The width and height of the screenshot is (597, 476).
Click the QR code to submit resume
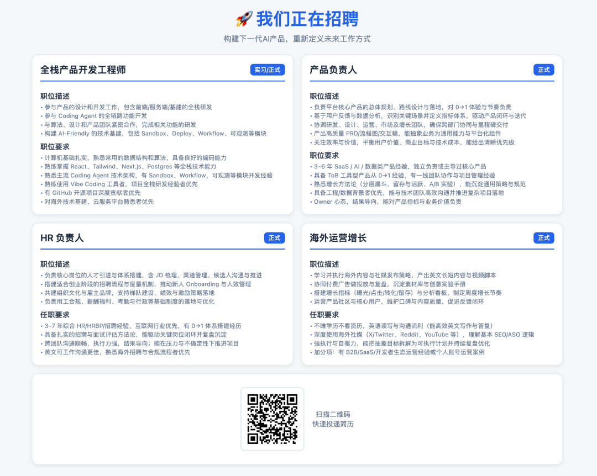(272, 419)
